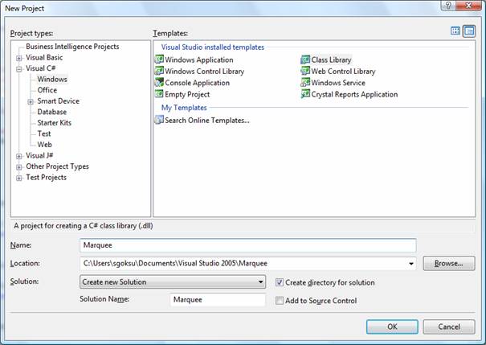The width and height of the screenshot is (486, 345).
Task: Switch to large icons view
Action: (455, 31)
